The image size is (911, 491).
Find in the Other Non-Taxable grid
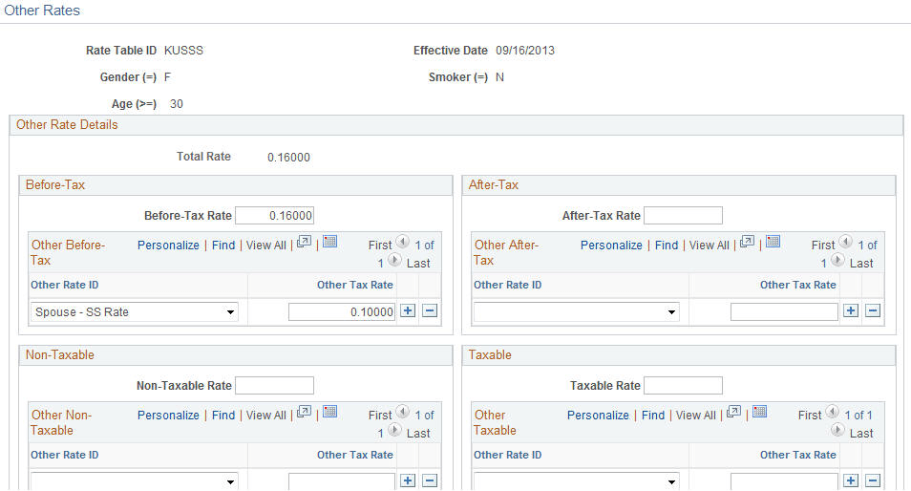[x=223, y=416]
